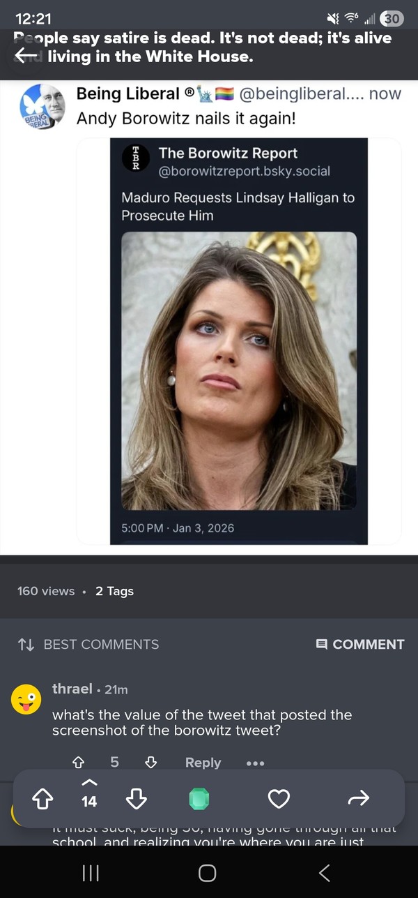418x898 pixels.
Task: Tap thrael's winking emoji avatar
Action: click(x=26, y=699)
